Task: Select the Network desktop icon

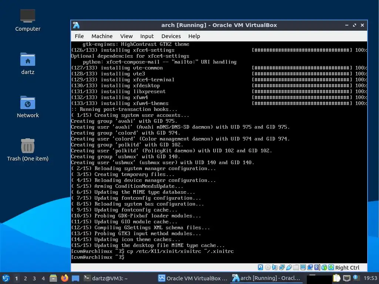Action: [x=28, y=107]
